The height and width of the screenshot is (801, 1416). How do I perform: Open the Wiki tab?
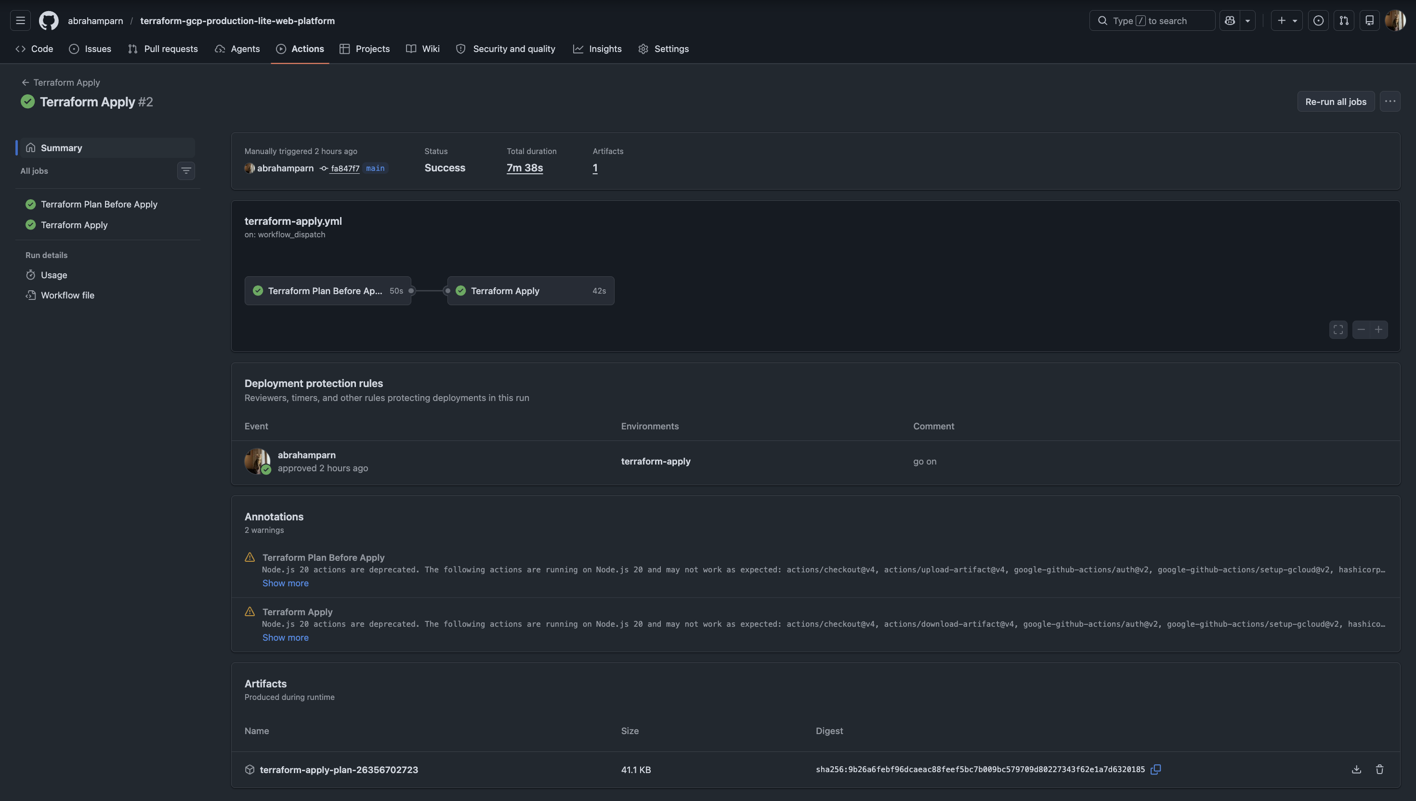tap(423, 49)
